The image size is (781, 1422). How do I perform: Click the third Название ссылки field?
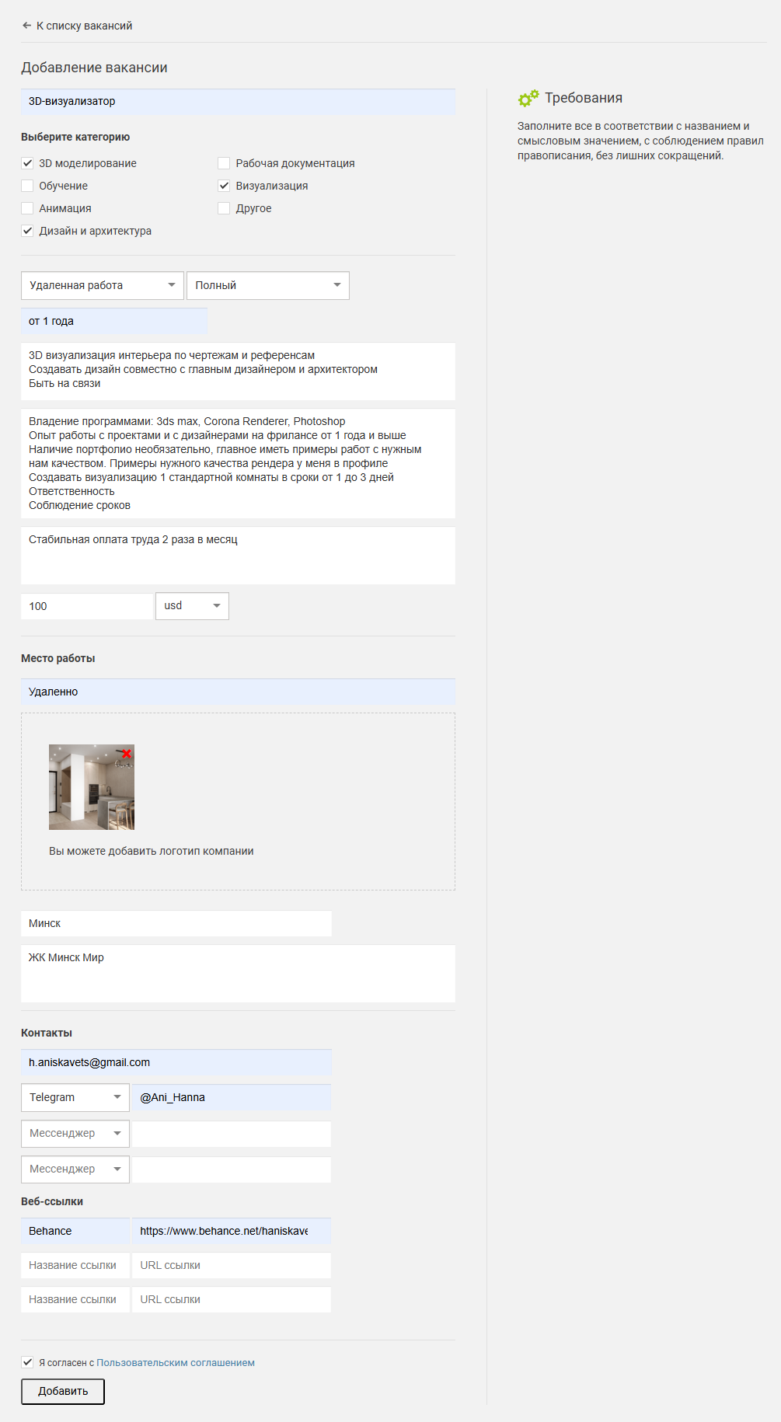click(x=75, y=1299)
